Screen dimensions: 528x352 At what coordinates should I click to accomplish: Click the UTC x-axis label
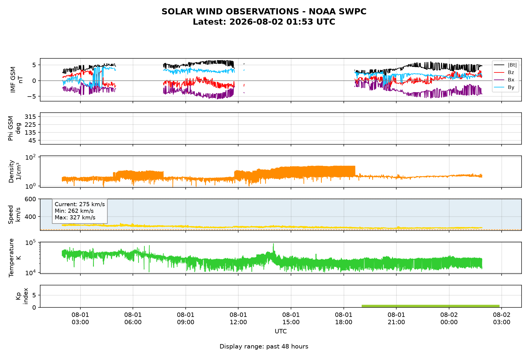point(281,331)
